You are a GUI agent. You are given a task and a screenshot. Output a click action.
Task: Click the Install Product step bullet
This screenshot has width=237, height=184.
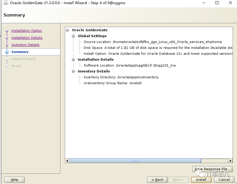pos(7,59)
